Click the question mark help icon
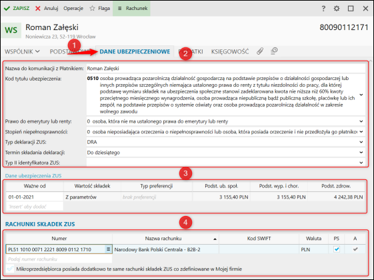374x280 pixels. [323, 9]
